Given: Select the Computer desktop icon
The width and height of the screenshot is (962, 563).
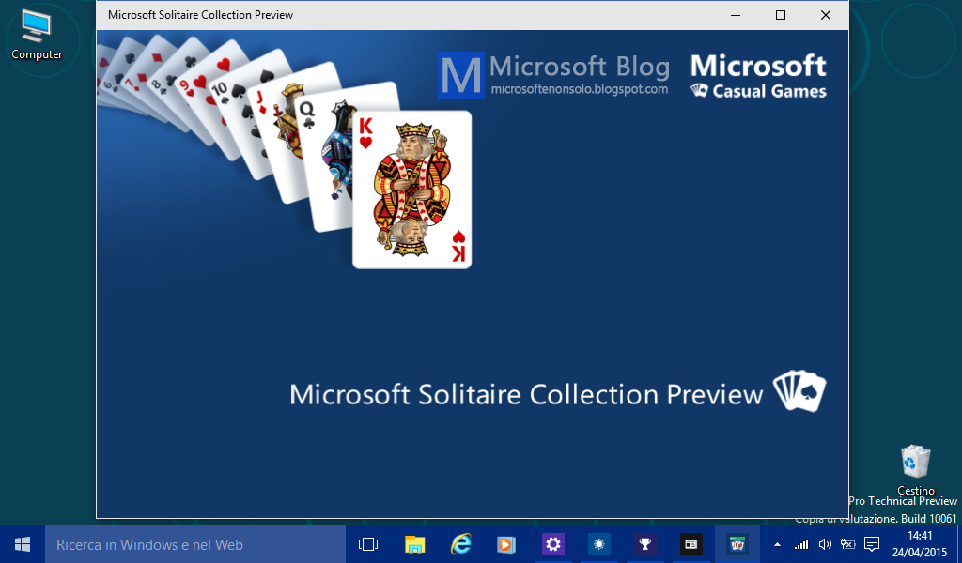Looking at the screenshot, I should (37, 36).
